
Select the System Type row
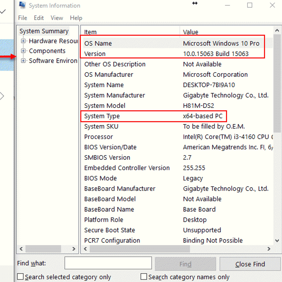(x=178, y=116)
